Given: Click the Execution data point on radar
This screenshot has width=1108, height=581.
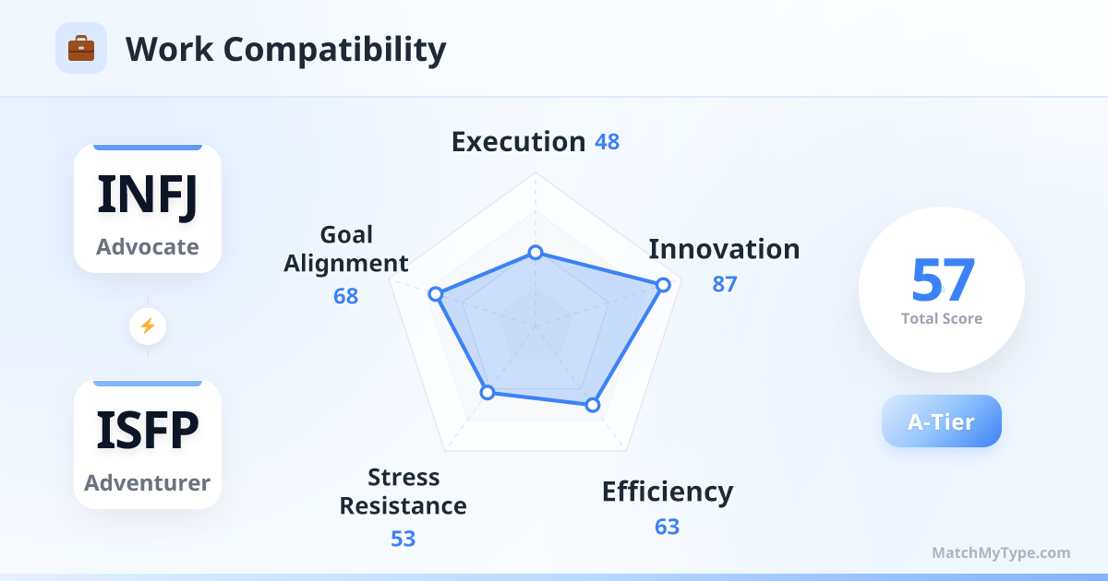Looking at the screenshot, I should pos(535,253).
